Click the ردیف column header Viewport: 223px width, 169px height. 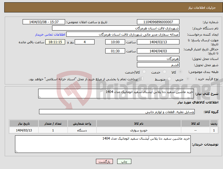[x=214, y=123]
